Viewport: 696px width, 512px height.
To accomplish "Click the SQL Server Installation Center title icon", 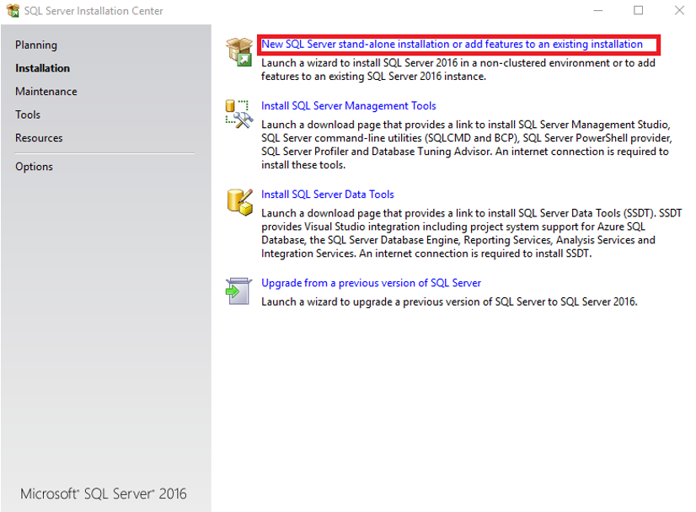I will [13, 11].
